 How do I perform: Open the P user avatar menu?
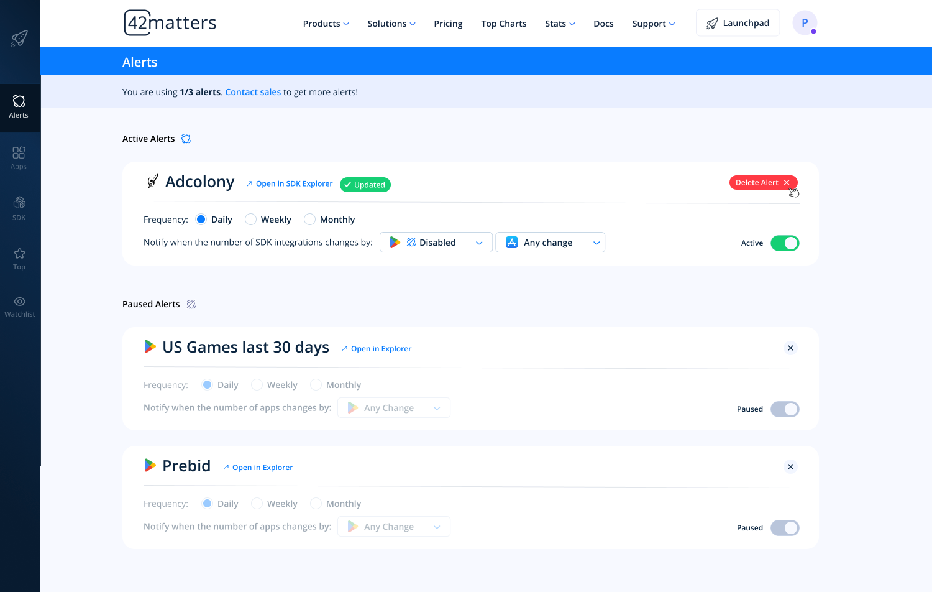point(805,23)
